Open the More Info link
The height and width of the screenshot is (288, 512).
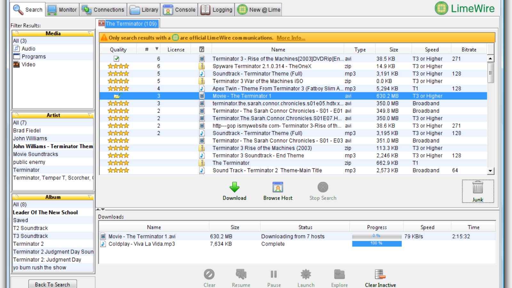pyautogui.click(x=291, y=38)
